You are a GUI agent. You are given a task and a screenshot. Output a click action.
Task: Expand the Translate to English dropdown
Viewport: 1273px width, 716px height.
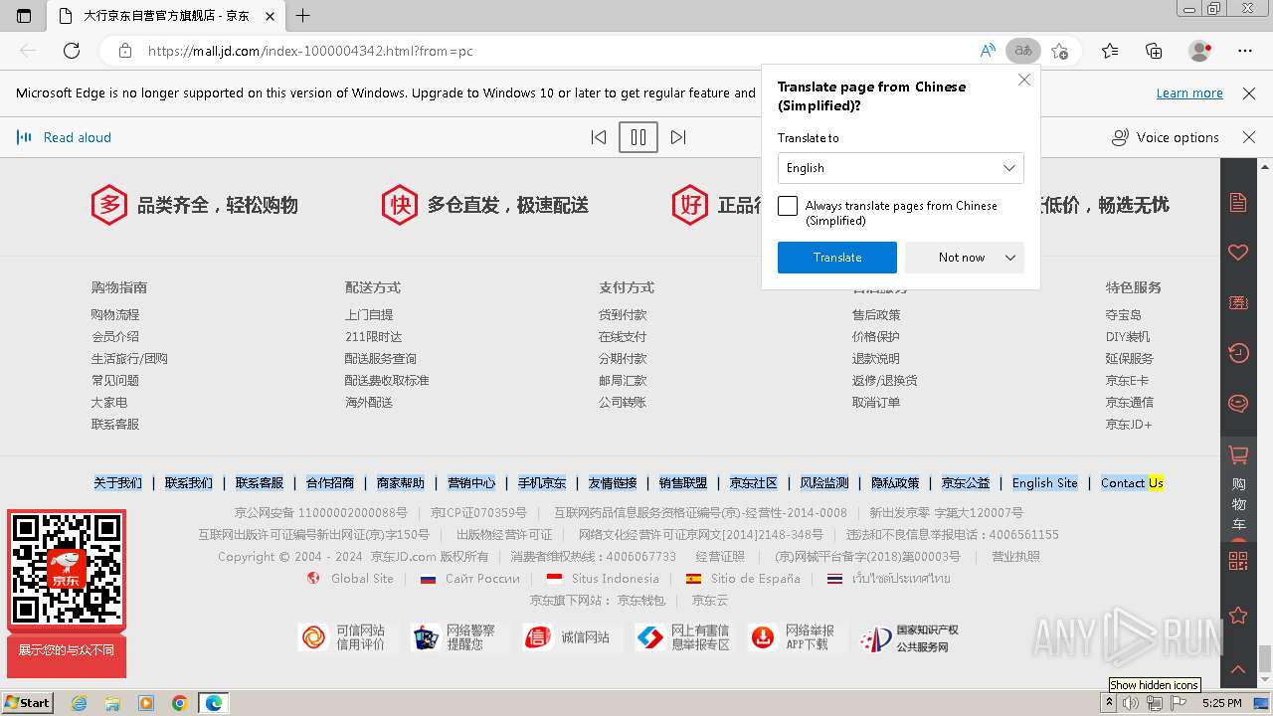tap(901, 168)
